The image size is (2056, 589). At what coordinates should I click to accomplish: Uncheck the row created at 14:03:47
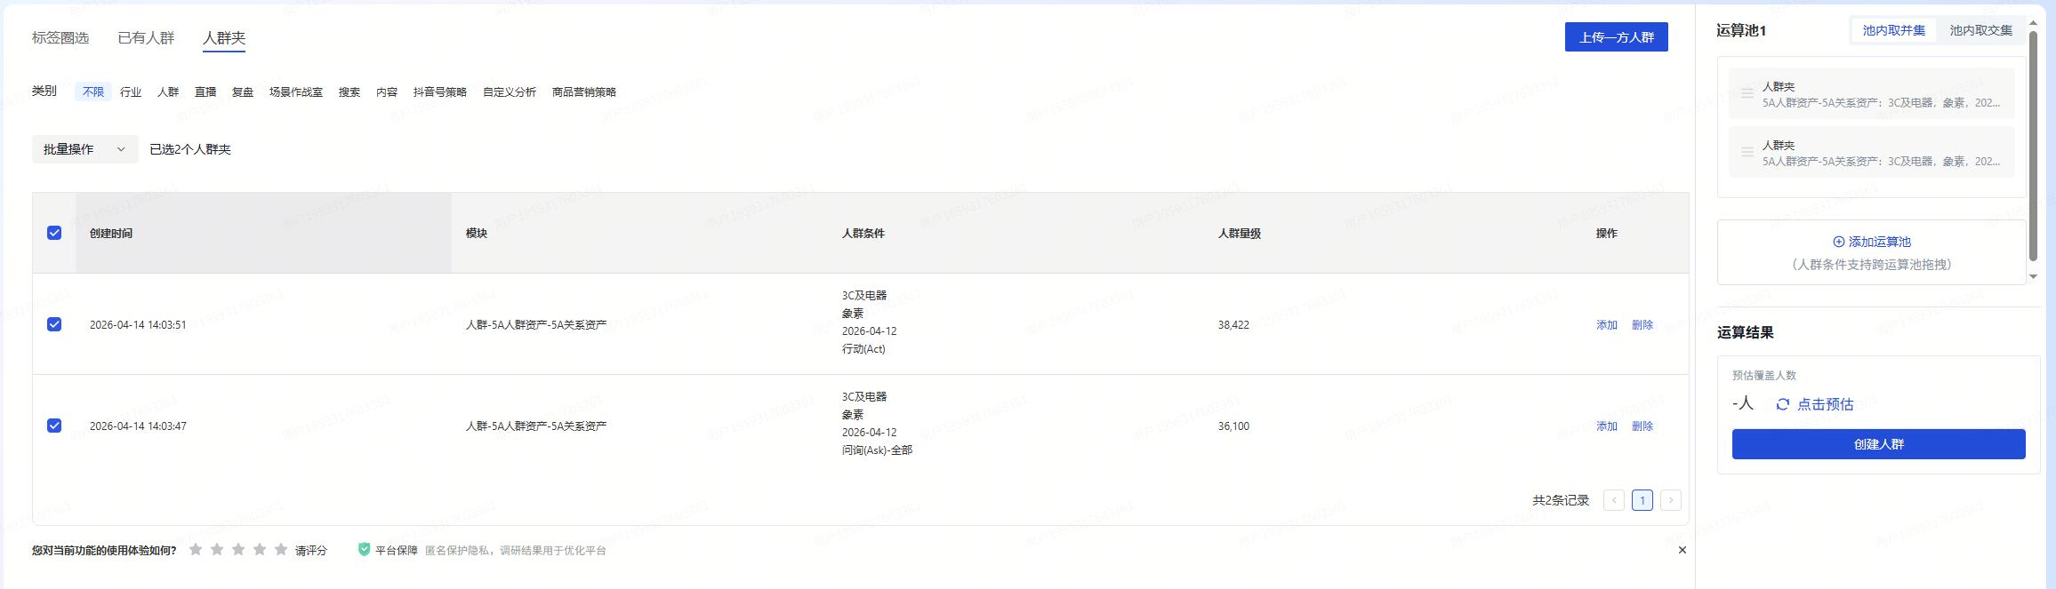(x=54, y=426)
